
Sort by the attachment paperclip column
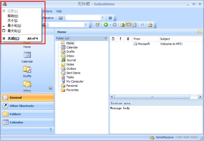(128, 39)
